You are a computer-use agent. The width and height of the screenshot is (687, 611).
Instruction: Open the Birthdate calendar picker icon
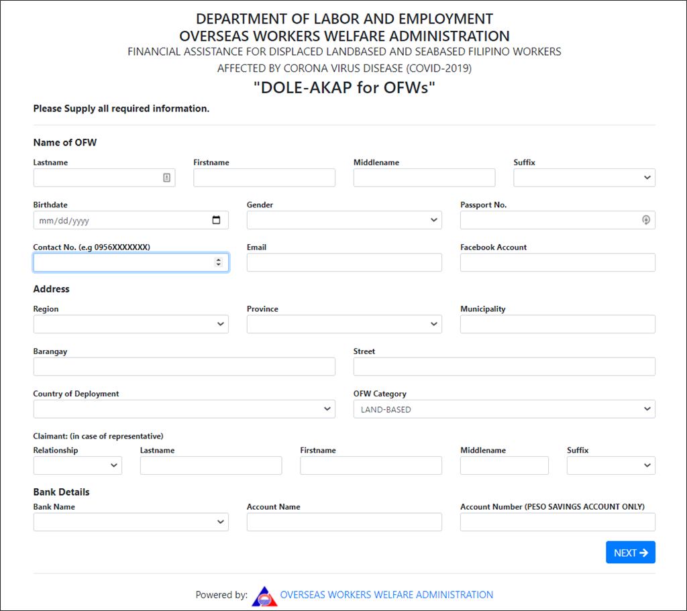[216, 220]
